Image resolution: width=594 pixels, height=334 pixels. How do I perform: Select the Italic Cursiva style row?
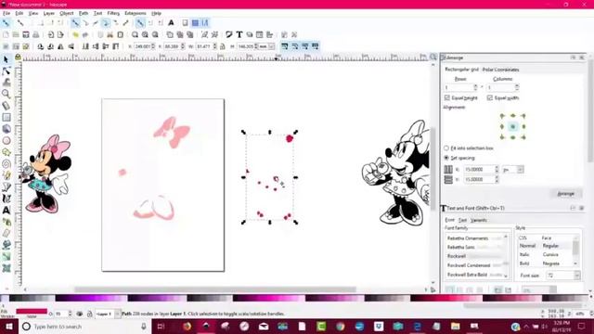[x=546, y=254]
